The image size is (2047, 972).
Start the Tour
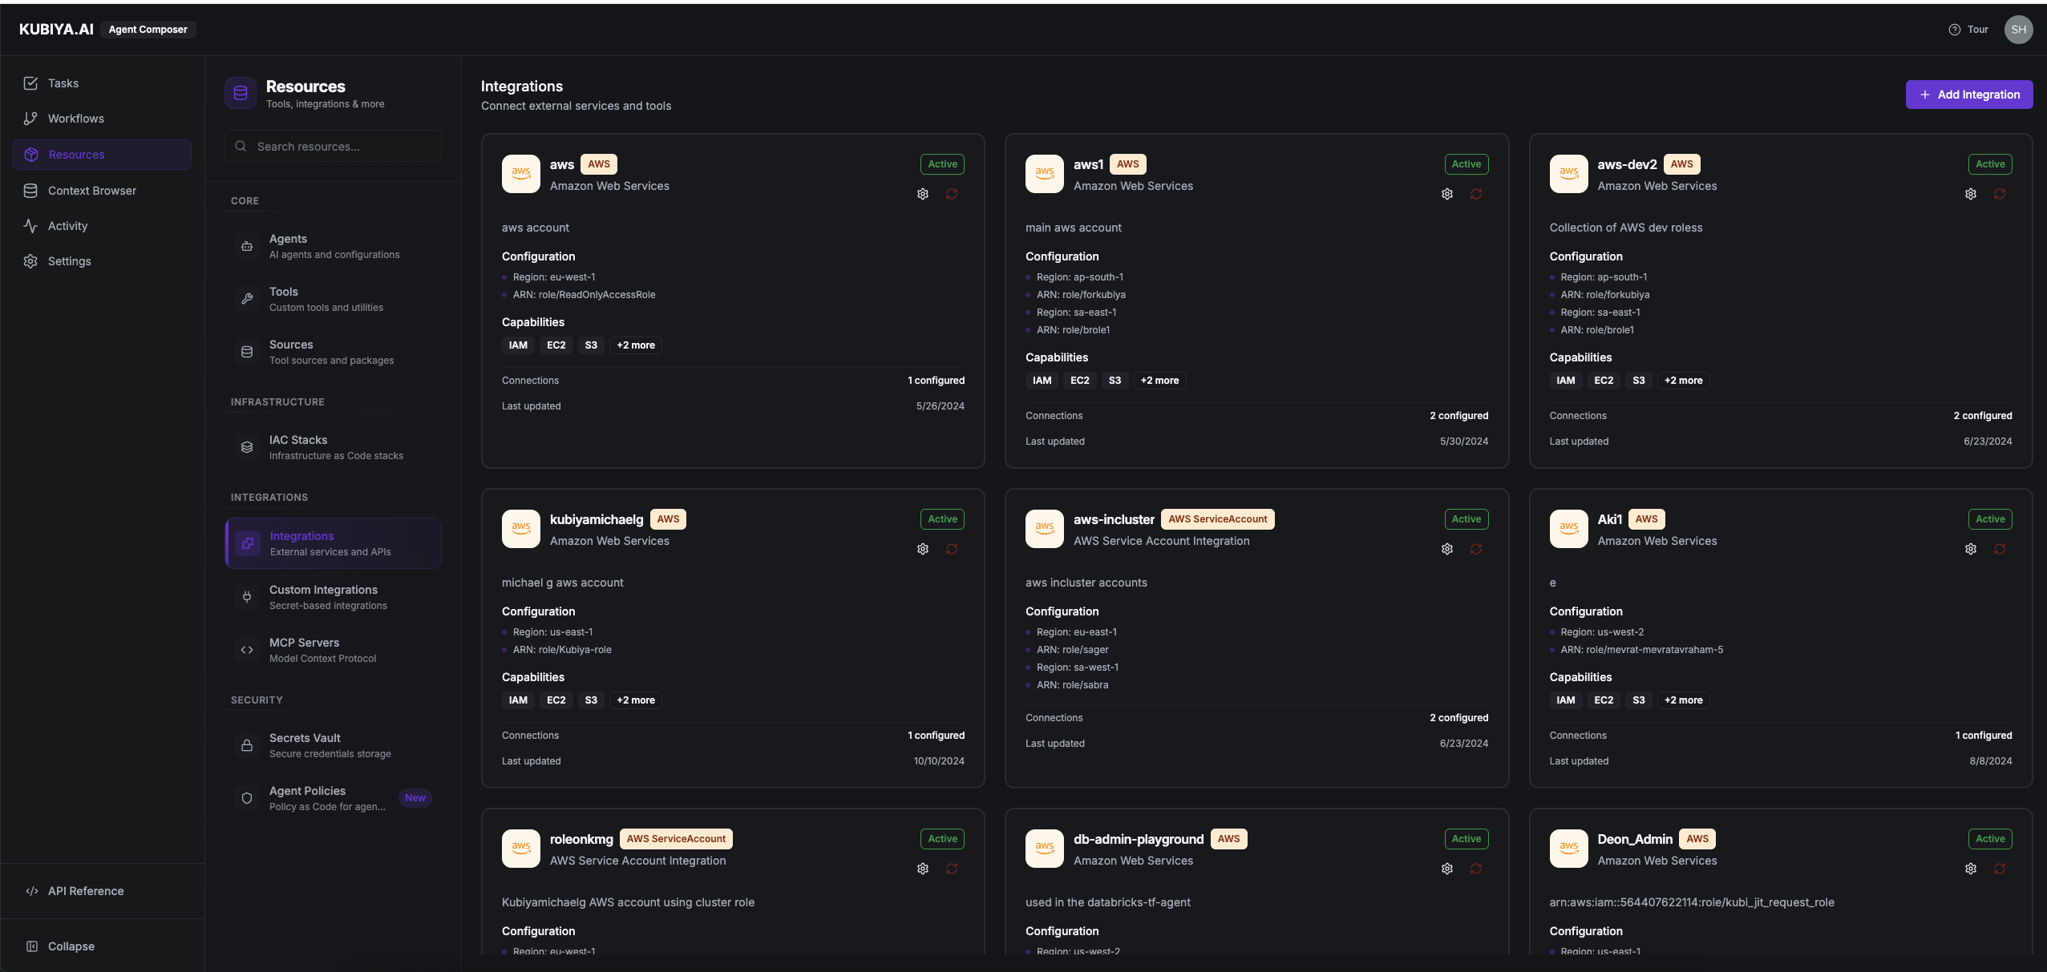point(1968,30)
